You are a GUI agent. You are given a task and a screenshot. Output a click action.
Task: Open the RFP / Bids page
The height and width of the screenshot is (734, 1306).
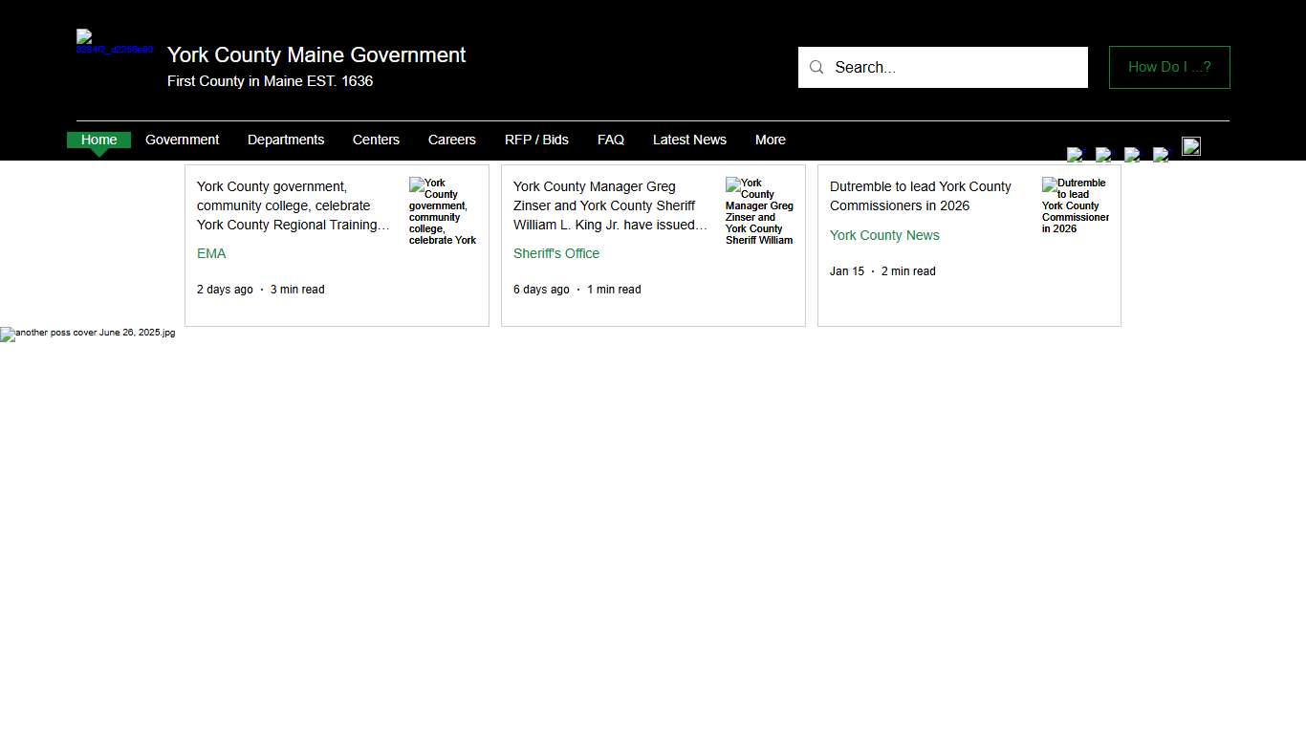[x=536, y=140]
